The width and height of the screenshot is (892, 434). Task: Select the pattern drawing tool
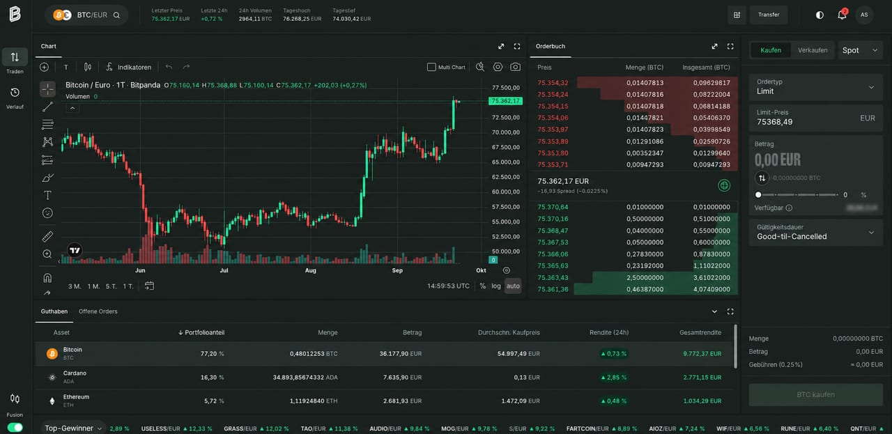47,142
